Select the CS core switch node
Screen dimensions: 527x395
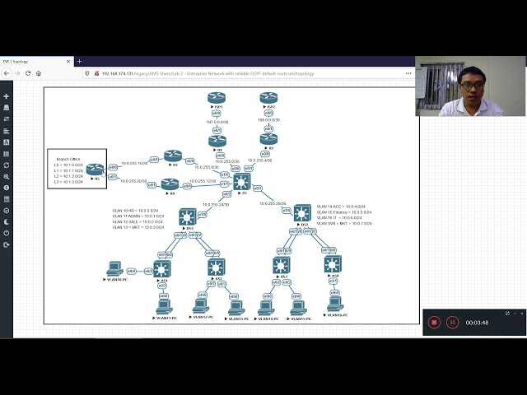click(242, 182)
